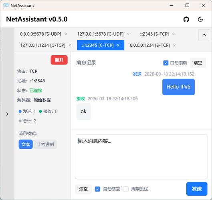
Task: Close the NetAssistant window
Action: point(203,5)
